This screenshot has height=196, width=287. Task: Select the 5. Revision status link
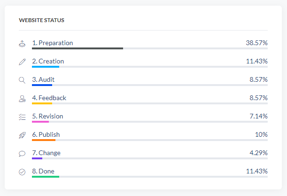pyautogui.click(x=47, y=116)
